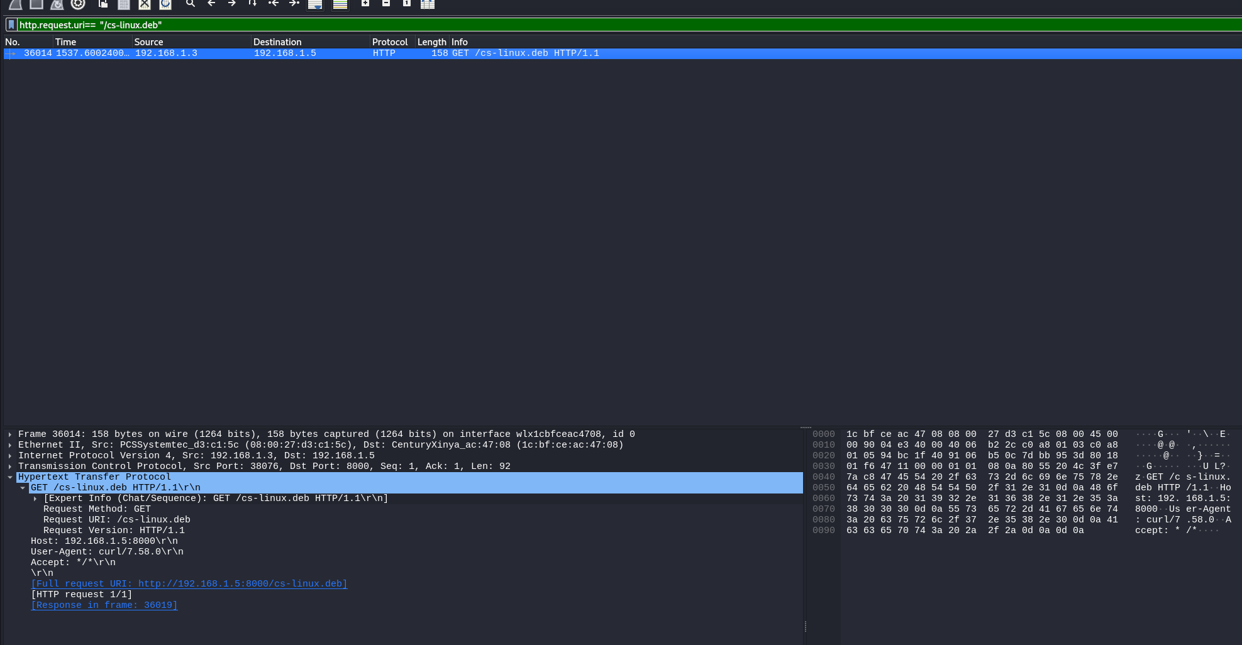Open capture options gear icon

click(x=78, y=4)
